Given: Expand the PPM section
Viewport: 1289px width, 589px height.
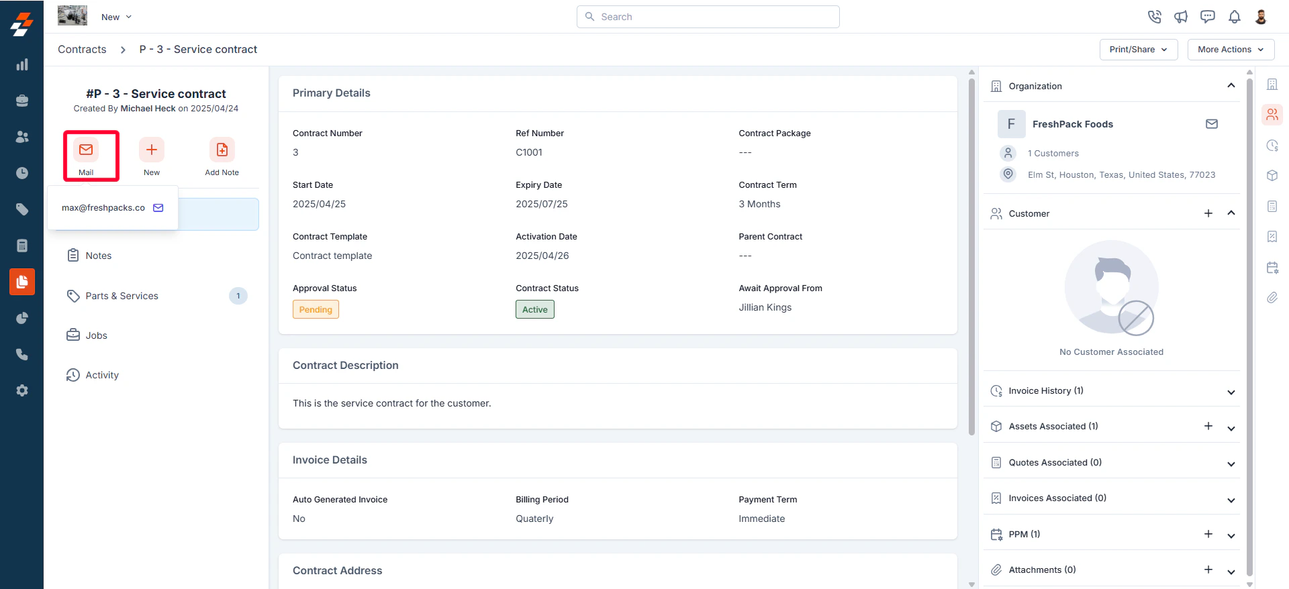Looking at the screenshot, I should click(x=1231, y=535).
